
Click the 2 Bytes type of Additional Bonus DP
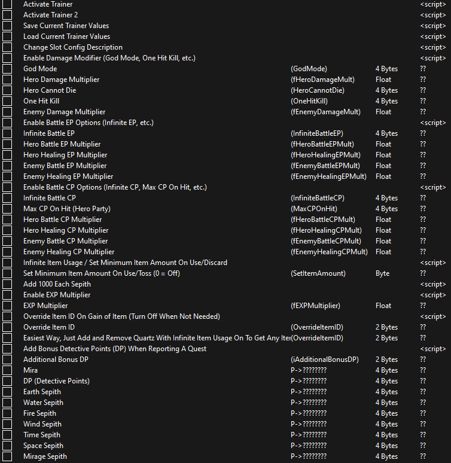386,360
